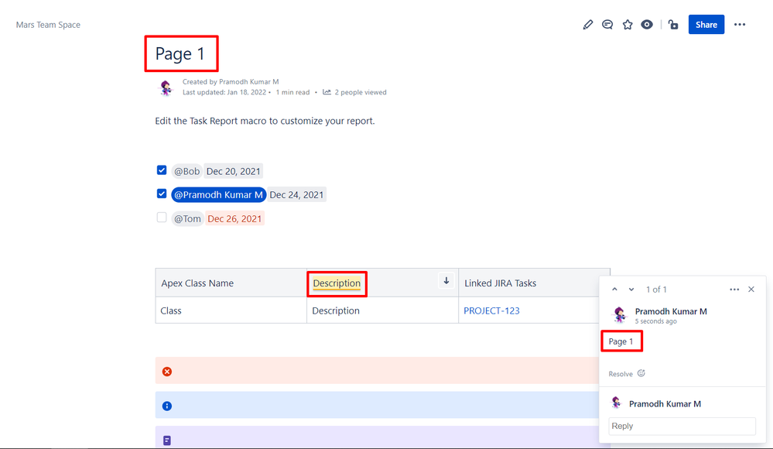Click the Reply input field
The width and height of the screenshot is (773, 449).
[x=682, y=426]
